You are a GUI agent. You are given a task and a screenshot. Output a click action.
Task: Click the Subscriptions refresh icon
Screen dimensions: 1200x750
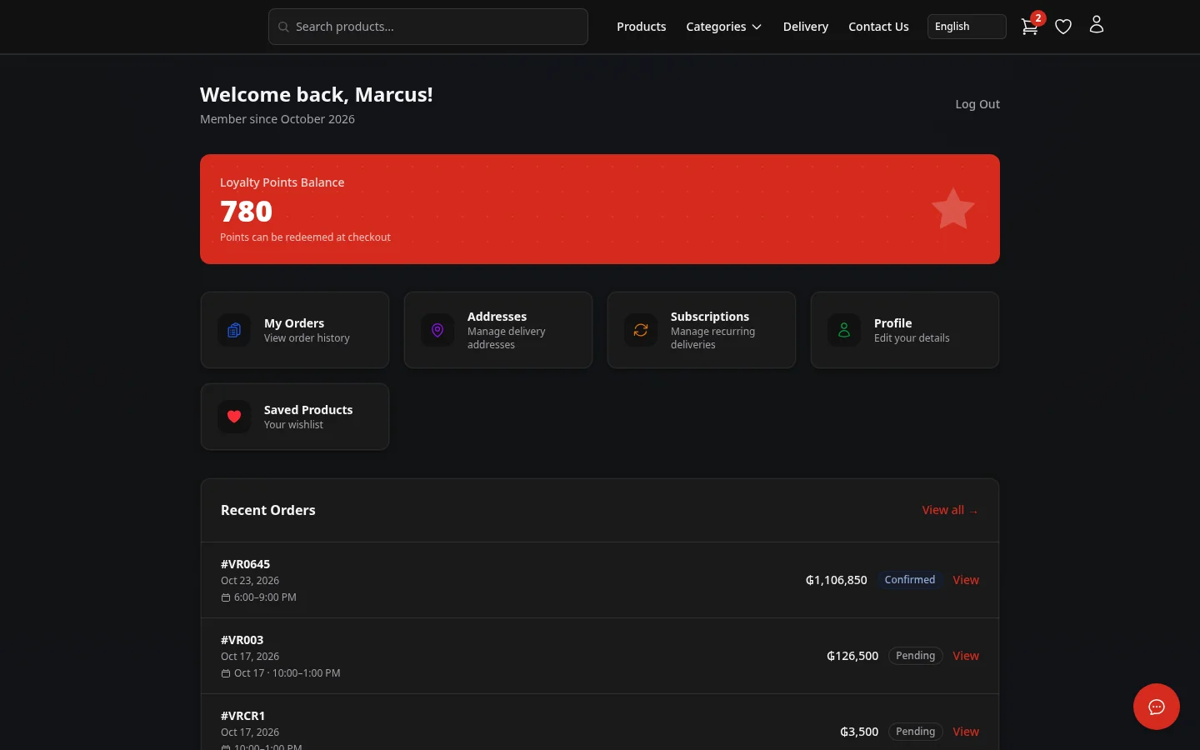tap(641, 330)
